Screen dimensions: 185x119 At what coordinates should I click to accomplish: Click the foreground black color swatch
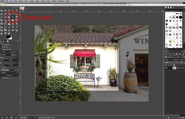(8, 37)
